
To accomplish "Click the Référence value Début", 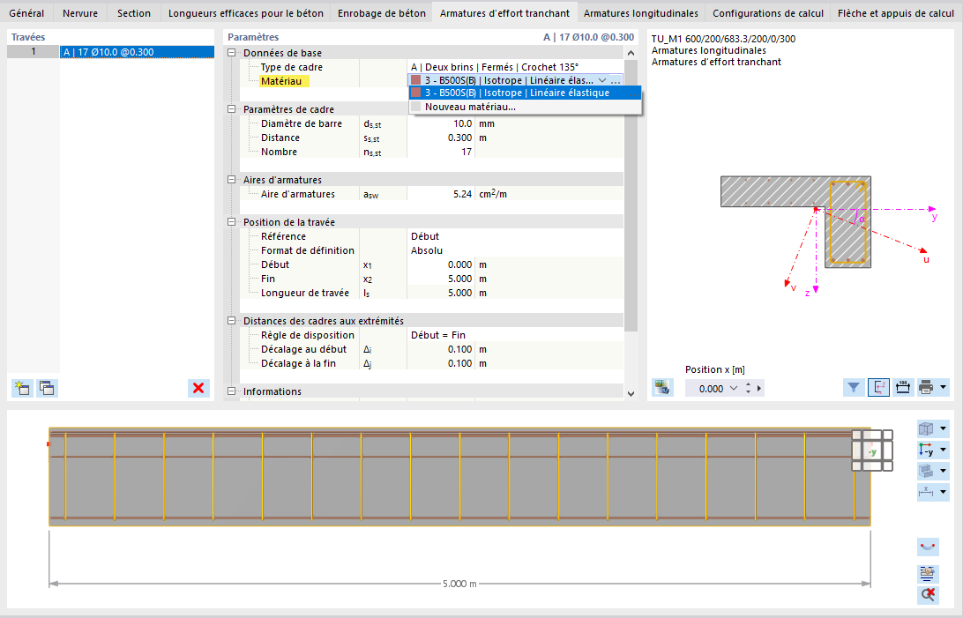I will point(515,236).
